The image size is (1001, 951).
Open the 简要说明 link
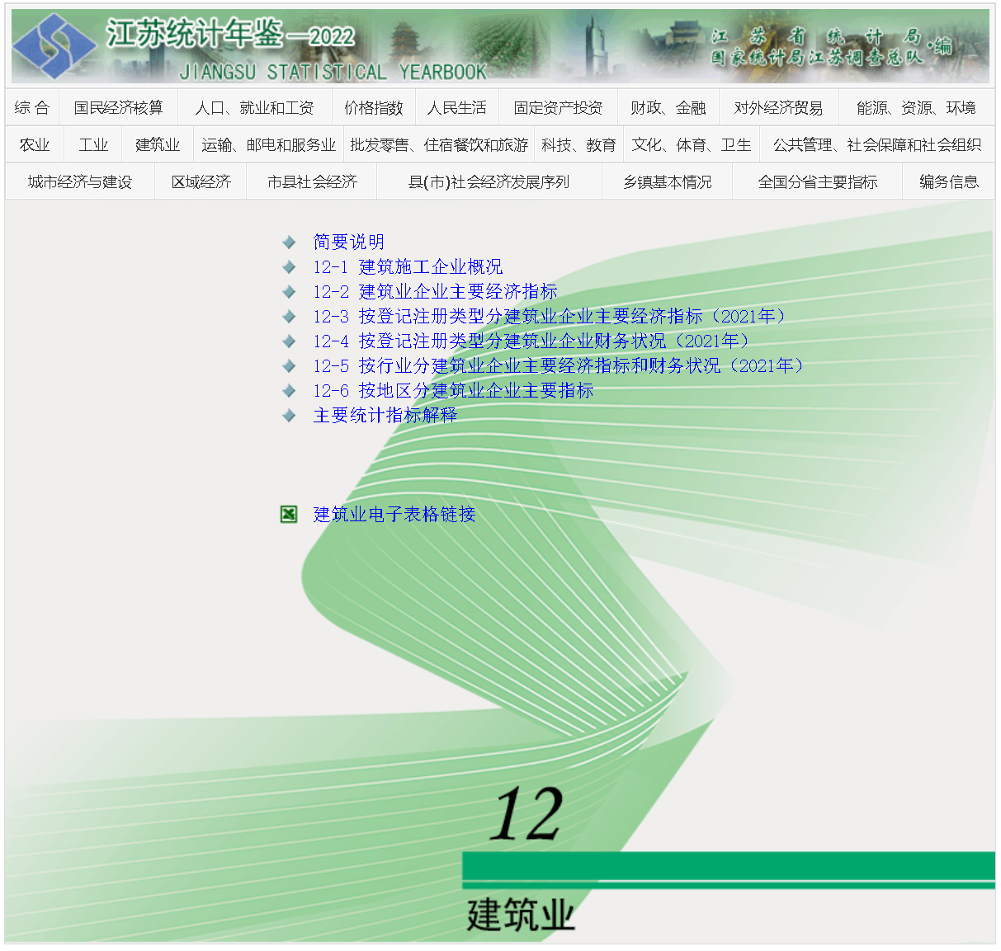pyautogui.click(x=349, y=242)
